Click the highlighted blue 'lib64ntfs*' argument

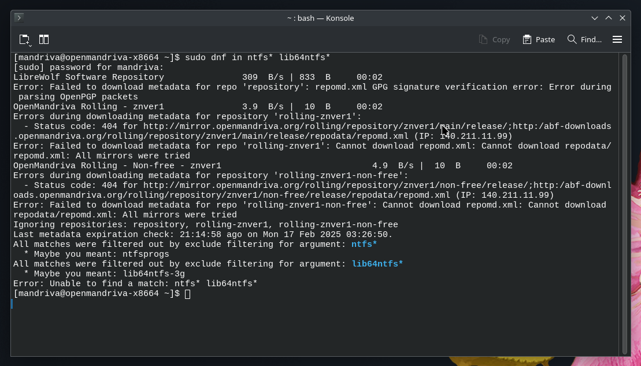point(377,264)
